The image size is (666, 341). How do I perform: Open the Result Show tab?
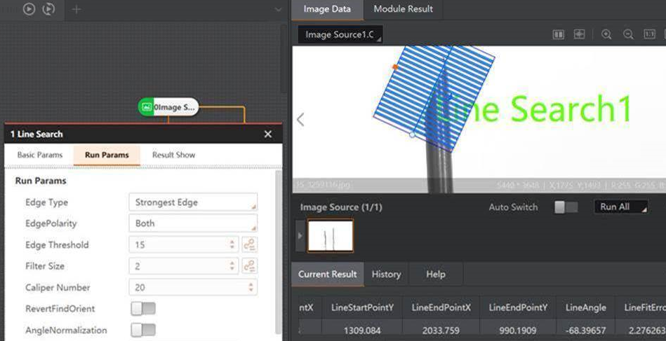[173, 155]
